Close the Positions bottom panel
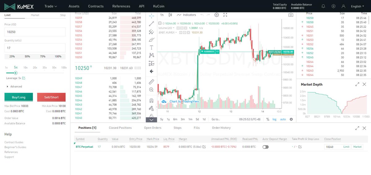 click(364, 128)
